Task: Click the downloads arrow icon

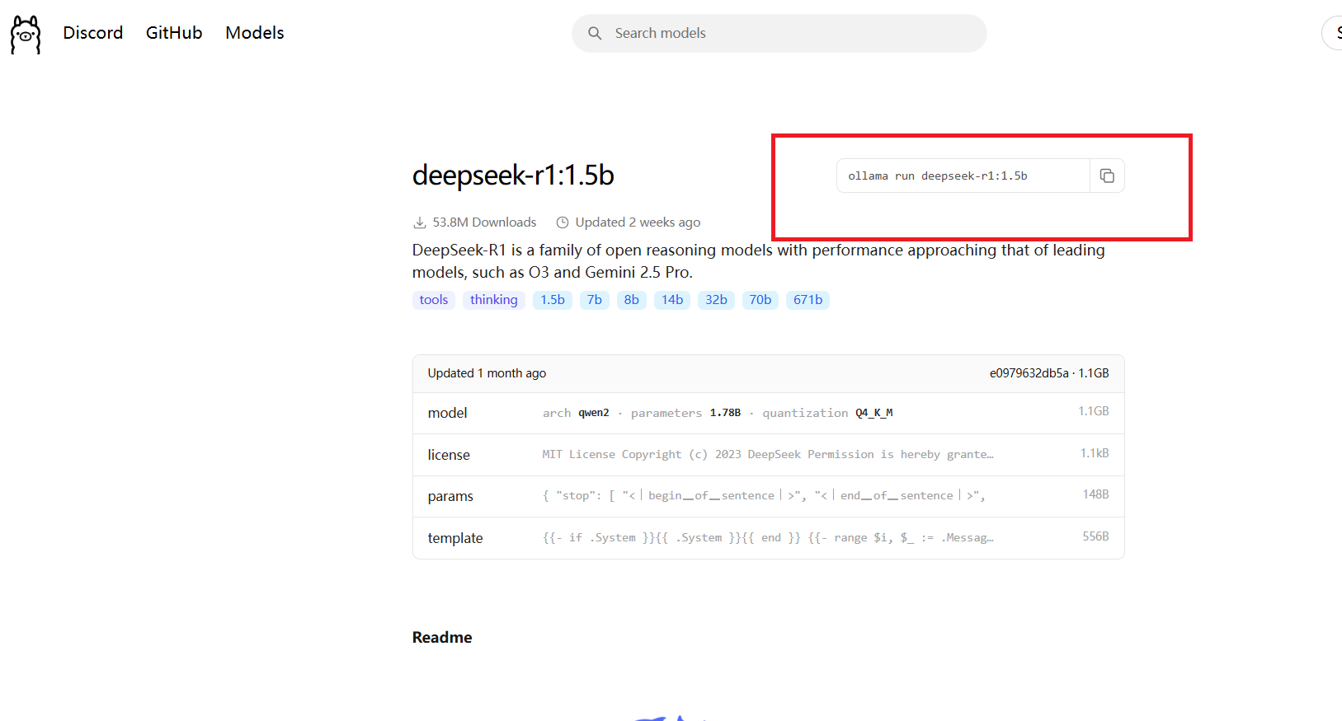Action: (x=420, y=222)
